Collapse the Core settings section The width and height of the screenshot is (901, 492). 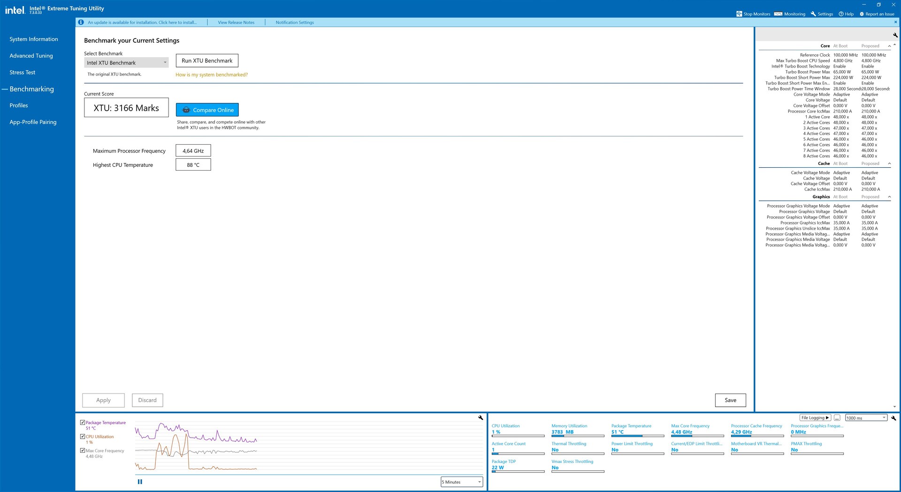click(889, 46)
